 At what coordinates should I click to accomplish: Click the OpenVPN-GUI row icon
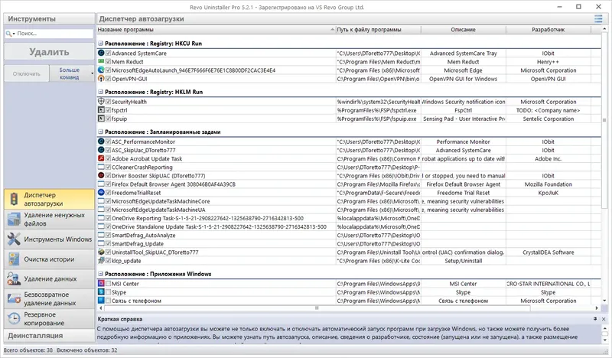pos(101,79)
